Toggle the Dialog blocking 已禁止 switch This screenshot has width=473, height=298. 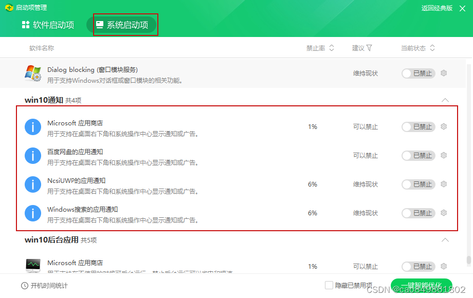(x=418, y=73)
